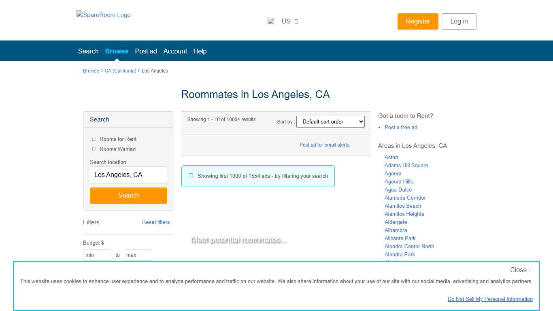
Task: Click the close X on the cookie banner
Action: [x=532, y=270]
